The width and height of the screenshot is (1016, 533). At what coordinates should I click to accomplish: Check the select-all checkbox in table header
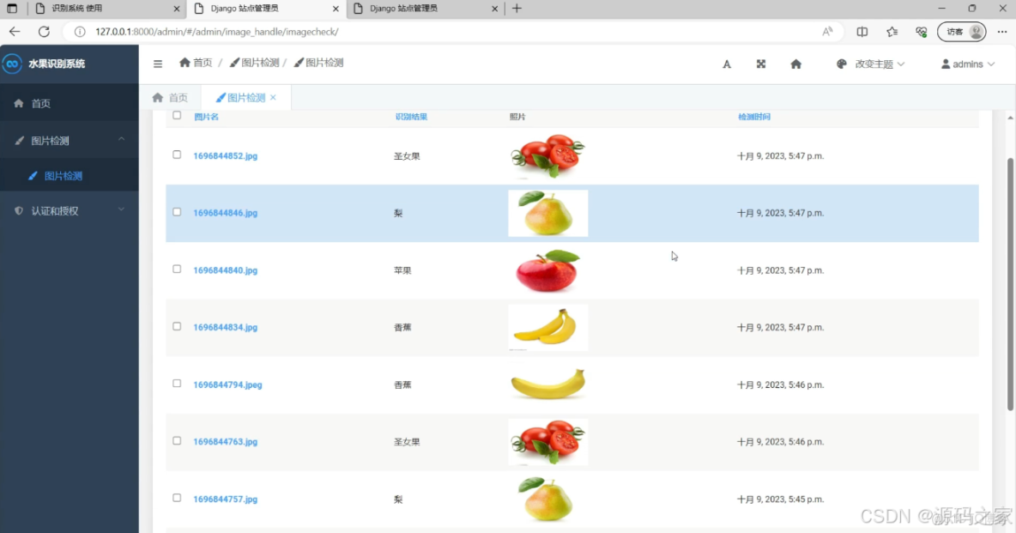click(177, 114)
